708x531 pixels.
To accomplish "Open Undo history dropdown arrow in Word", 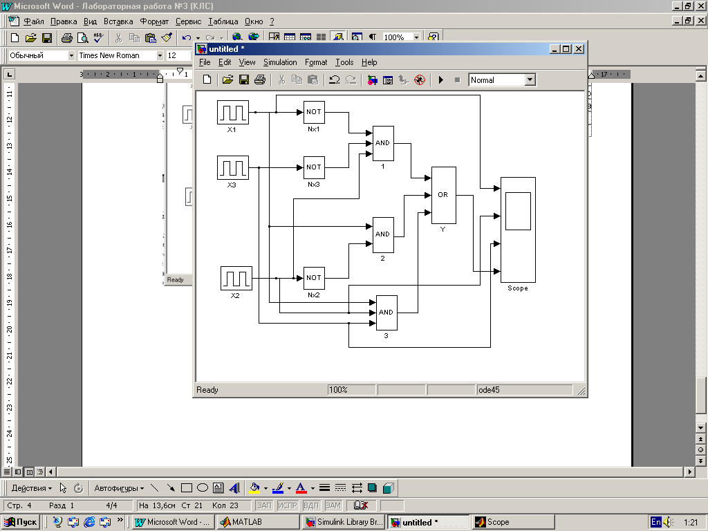I will click(198, 38).
